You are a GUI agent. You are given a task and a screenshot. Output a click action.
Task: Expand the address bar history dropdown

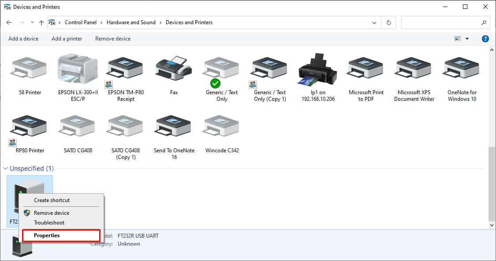[374, 23]
